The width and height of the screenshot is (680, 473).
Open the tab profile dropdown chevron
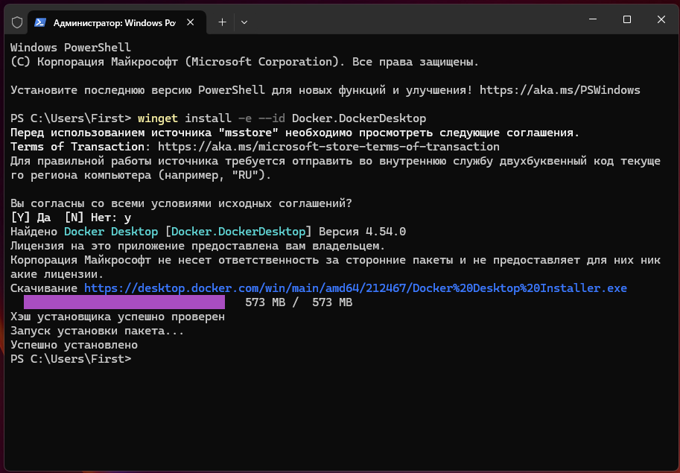tap(243, 22)
